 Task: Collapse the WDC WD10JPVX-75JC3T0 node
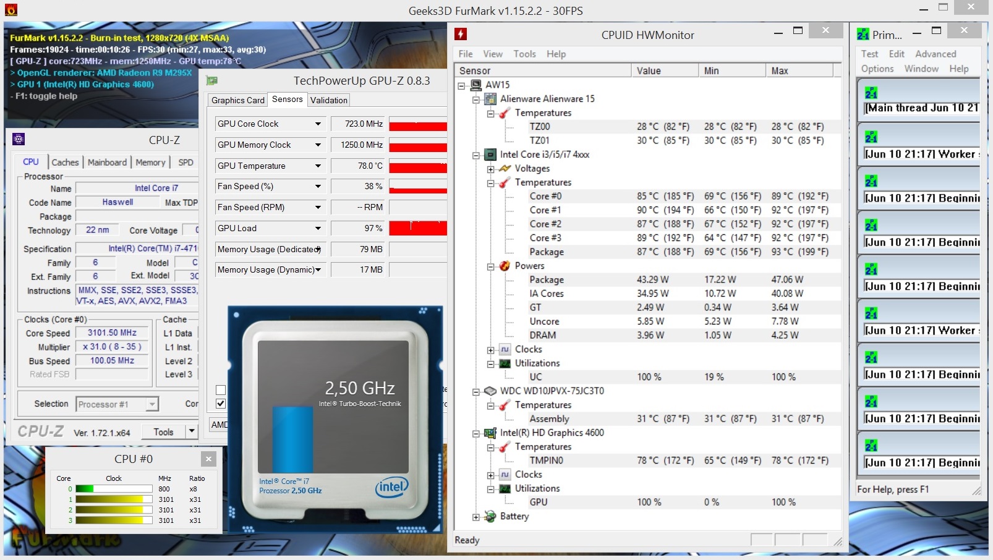click(x=476, y=391)
